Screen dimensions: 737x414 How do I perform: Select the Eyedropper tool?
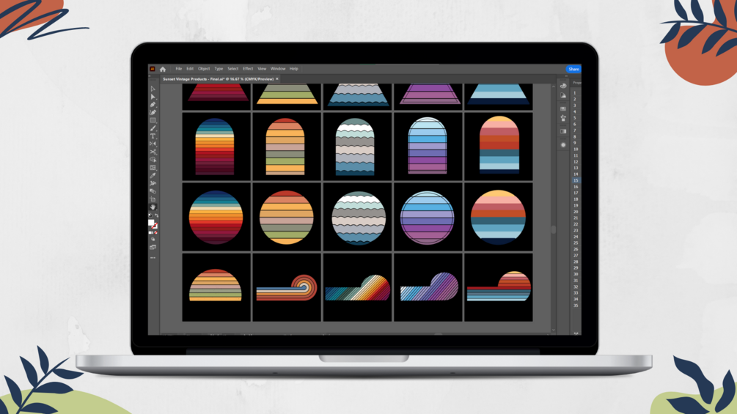153,176
